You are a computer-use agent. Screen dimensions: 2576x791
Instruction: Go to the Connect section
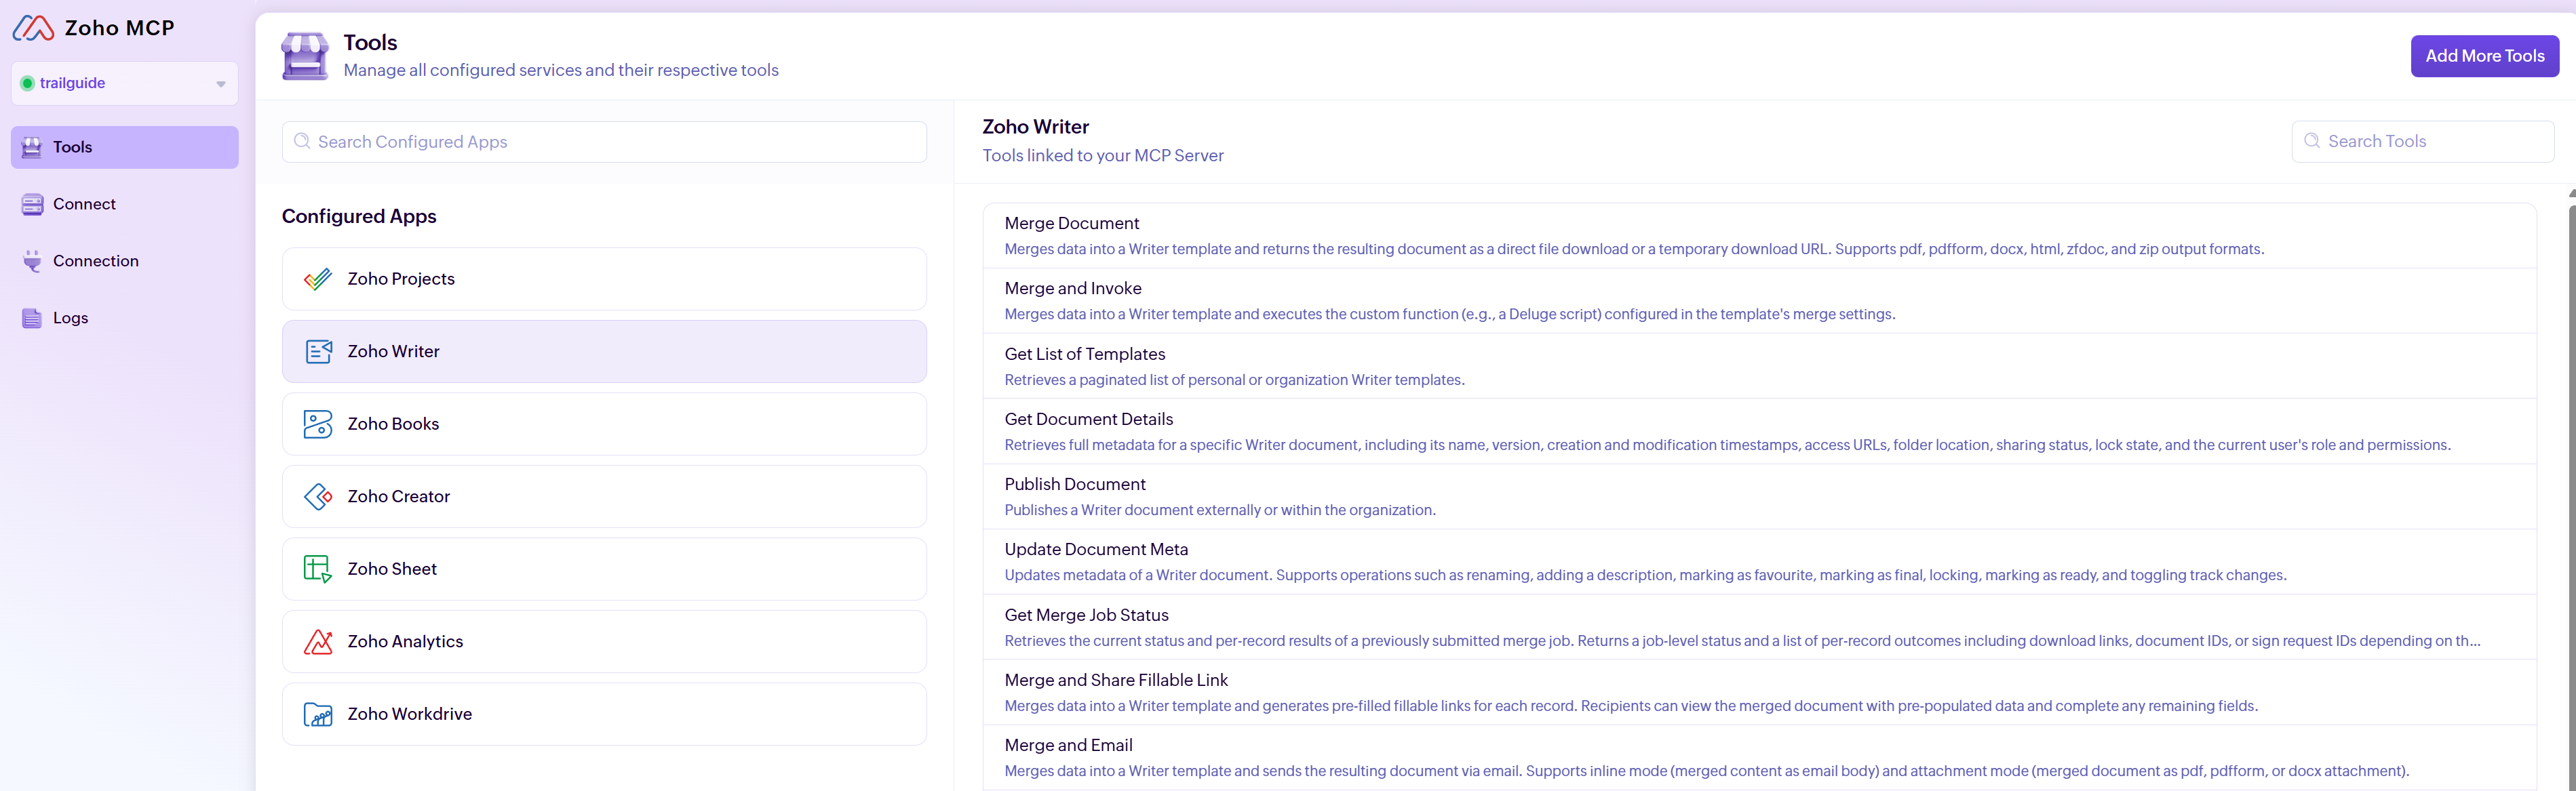(x=125, y=204)
